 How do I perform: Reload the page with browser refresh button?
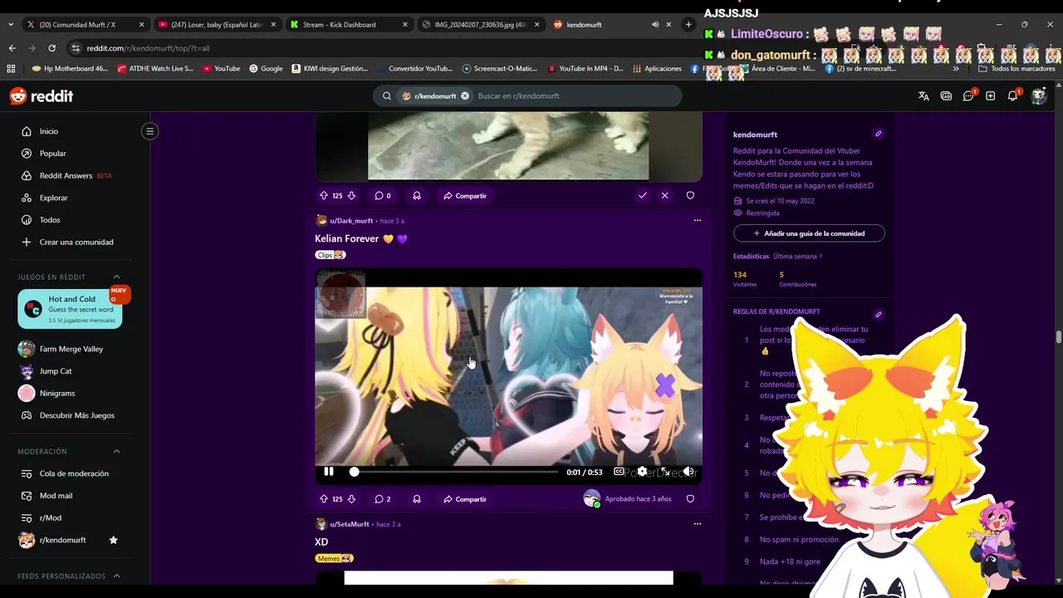(x=51, y=48)
